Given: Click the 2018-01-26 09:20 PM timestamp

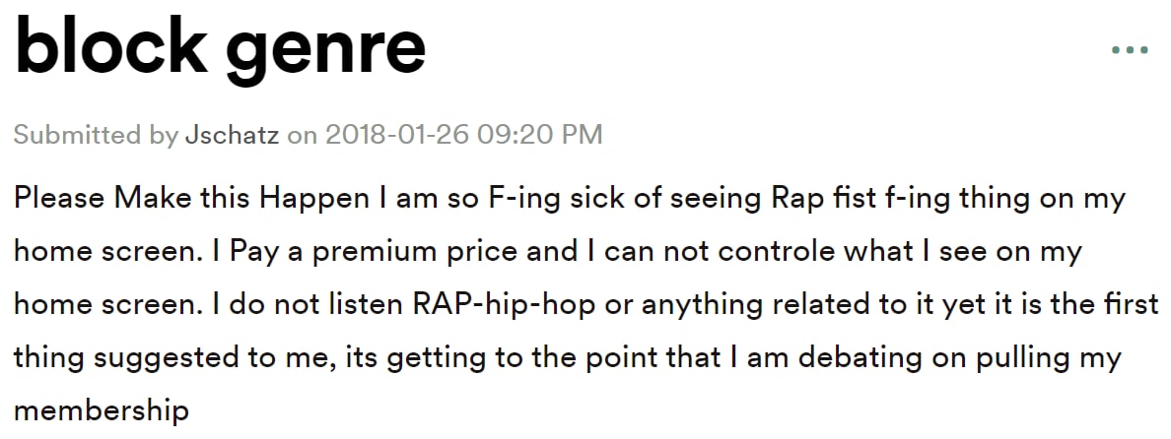Looking at the screenshot, I should tap(464, 135).
